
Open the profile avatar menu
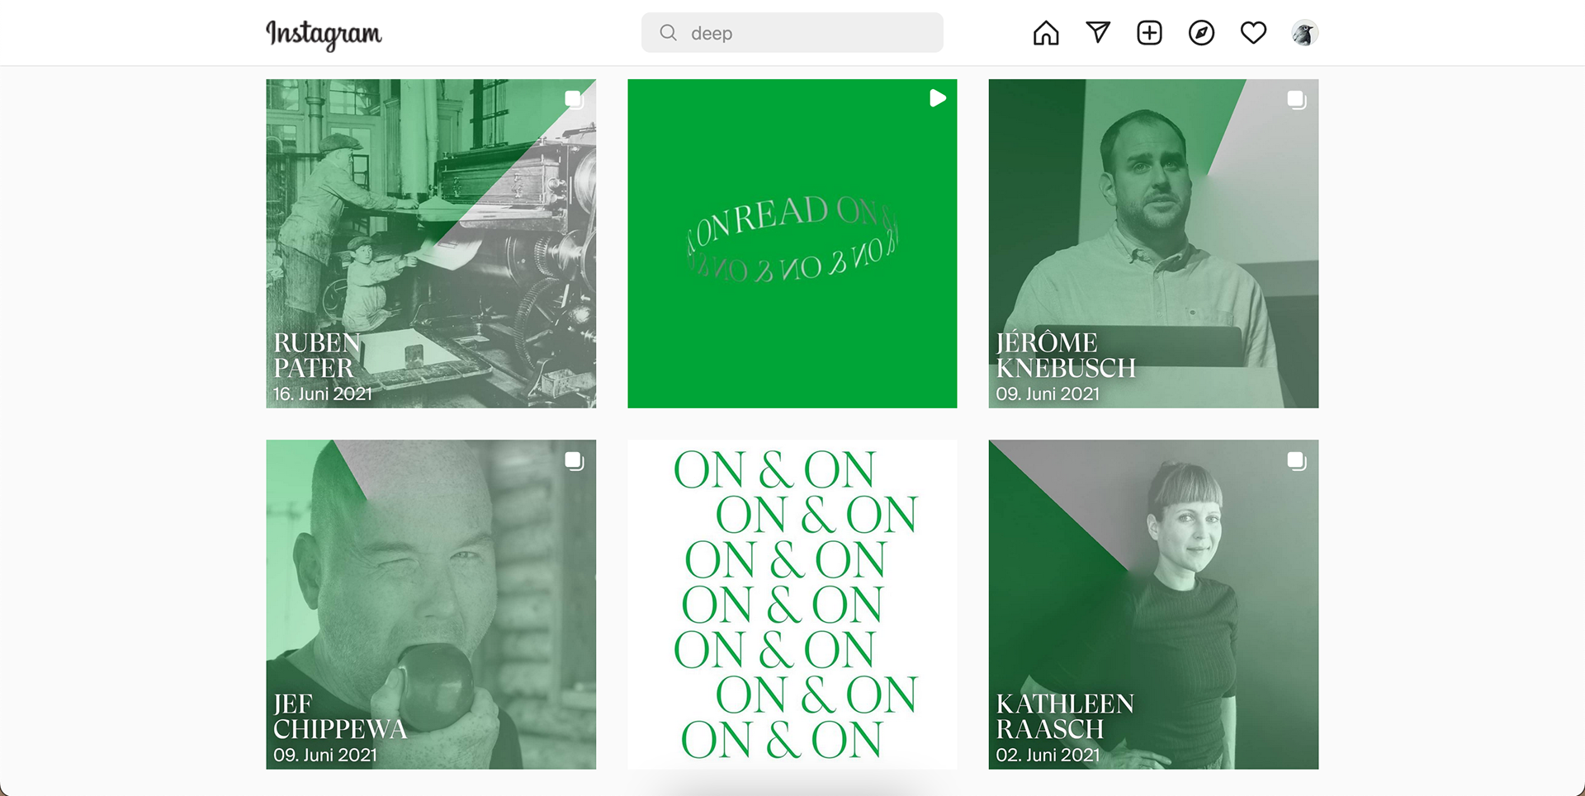[1304, 33]
